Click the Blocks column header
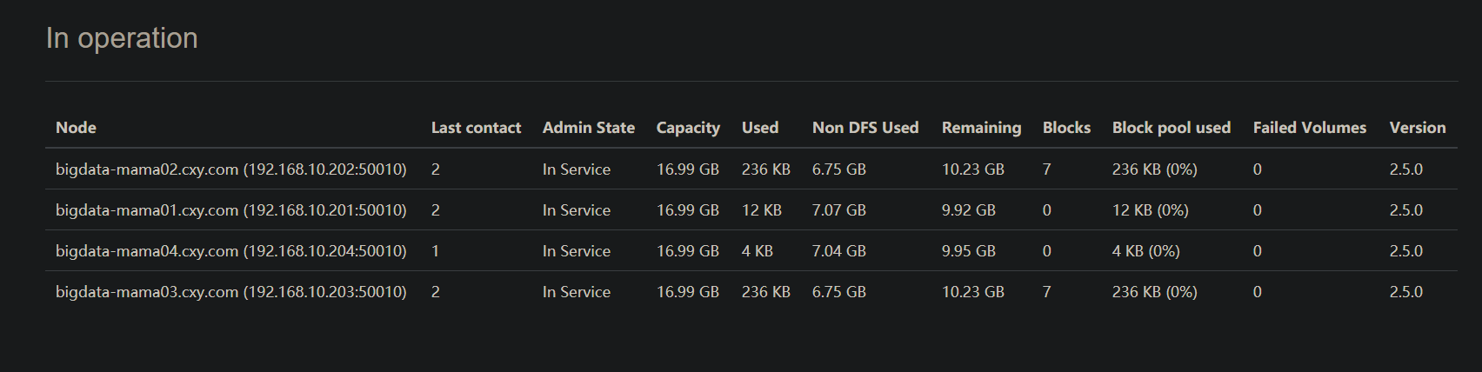 1066,128
